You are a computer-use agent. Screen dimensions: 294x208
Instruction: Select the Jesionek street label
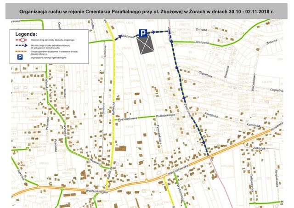coord(202,43)
